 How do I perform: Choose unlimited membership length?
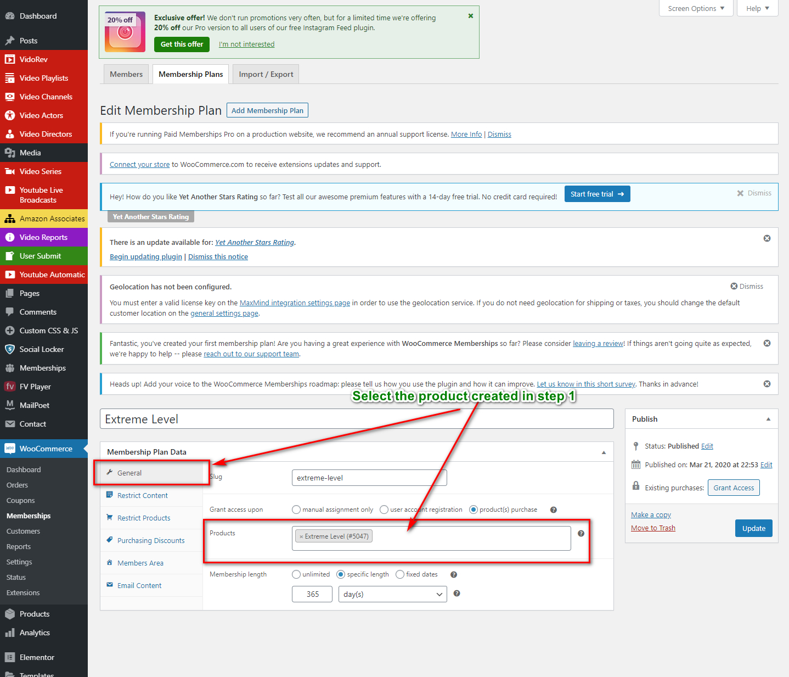tap(296, 574)
